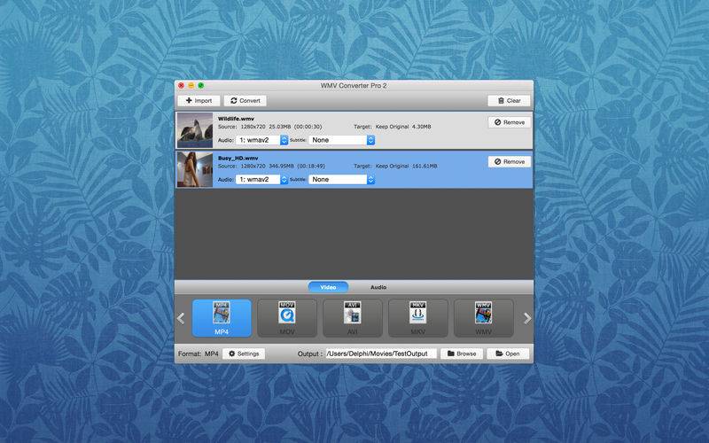Image resolution: width=709 pixels, height=443 pixels.
Task: Switch to the Audio tab
Action: [x=378, y=287]
